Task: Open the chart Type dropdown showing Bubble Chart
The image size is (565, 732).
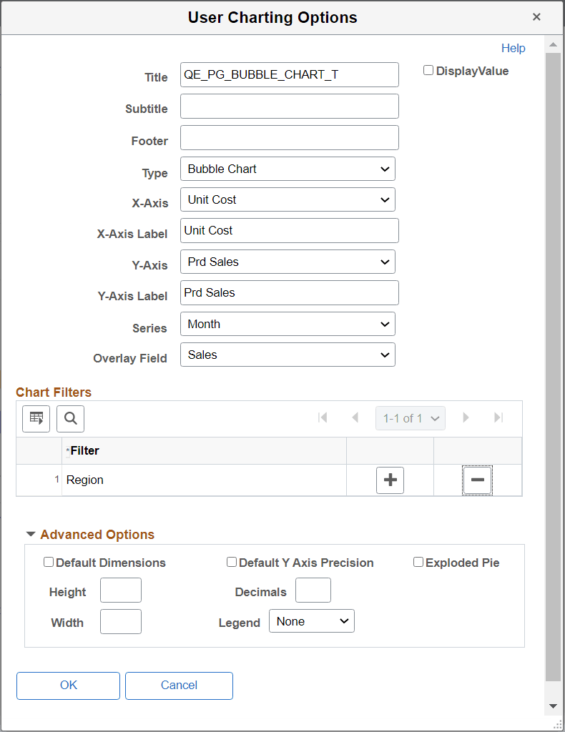Action: (288, 169)
